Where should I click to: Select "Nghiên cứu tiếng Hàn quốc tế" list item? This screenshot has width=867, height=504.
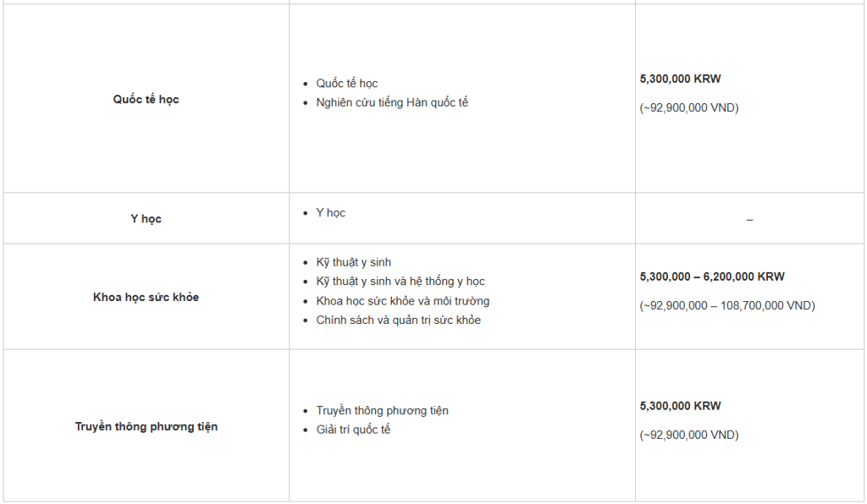click(x=392, y=102)
